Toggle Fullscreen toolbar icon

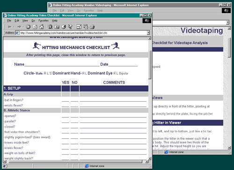click(x=79, y=27)
